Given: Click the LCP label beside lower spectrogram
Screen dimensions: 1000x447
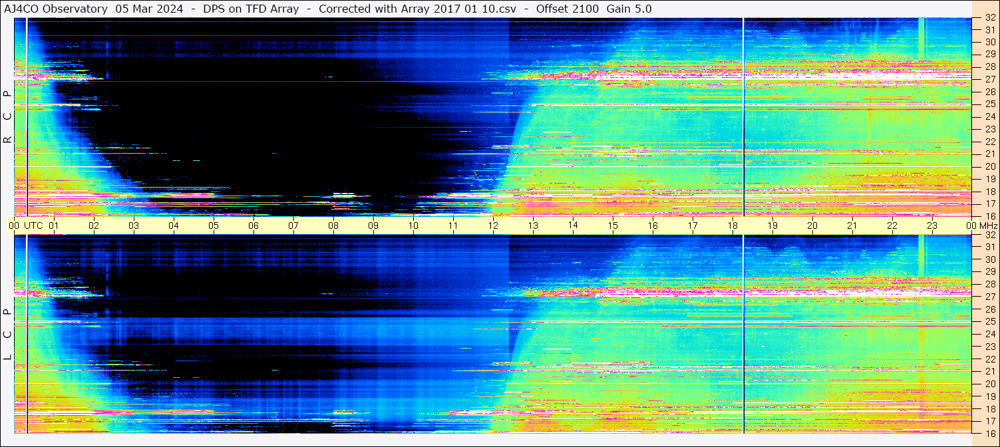Looking at the screenshot, I should click(x=7, y=335).
